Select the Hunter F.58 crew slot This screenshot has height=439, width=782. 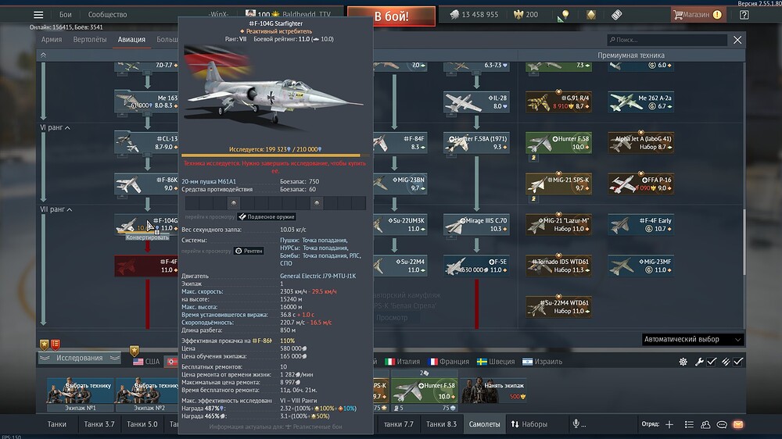coord(425,390)
